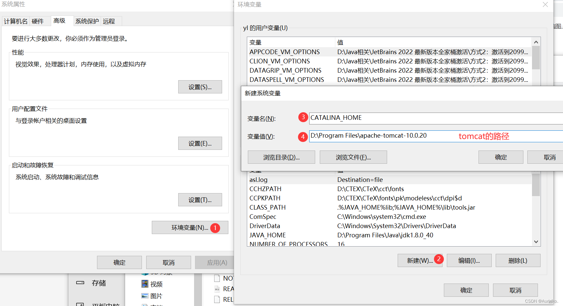Click the 浏览文件(F)... button
The height and width of the screenshot is (306, 563).
(353, 157)
